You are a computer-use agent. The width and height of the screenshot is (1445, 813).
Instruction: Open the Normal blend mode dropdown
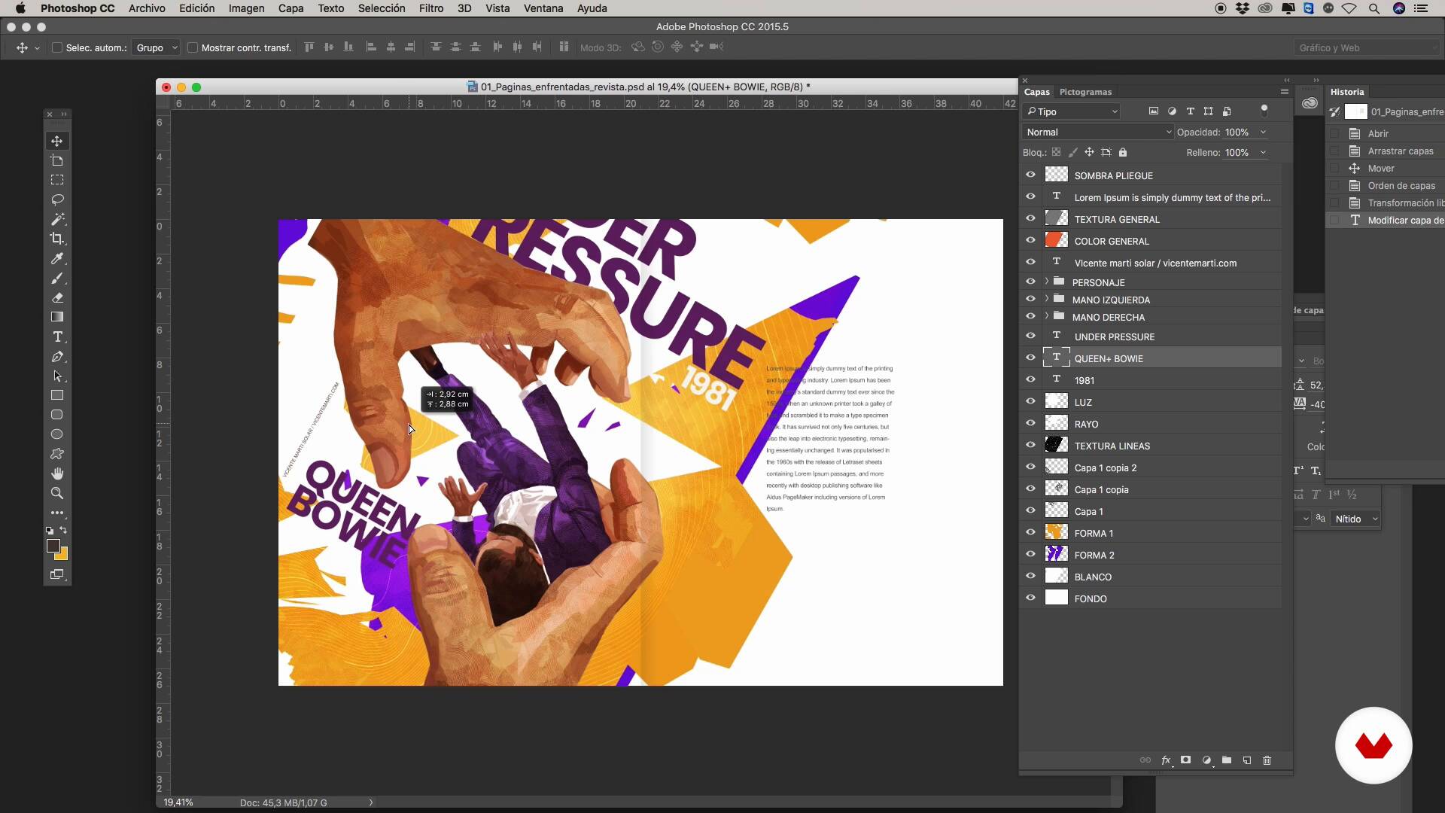(x=1098, y=132)
